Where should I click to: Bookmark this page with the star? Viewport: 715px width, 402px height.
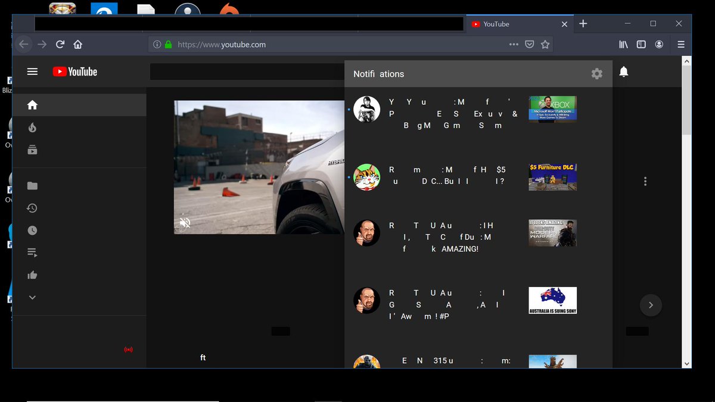(x=545, y=45)
